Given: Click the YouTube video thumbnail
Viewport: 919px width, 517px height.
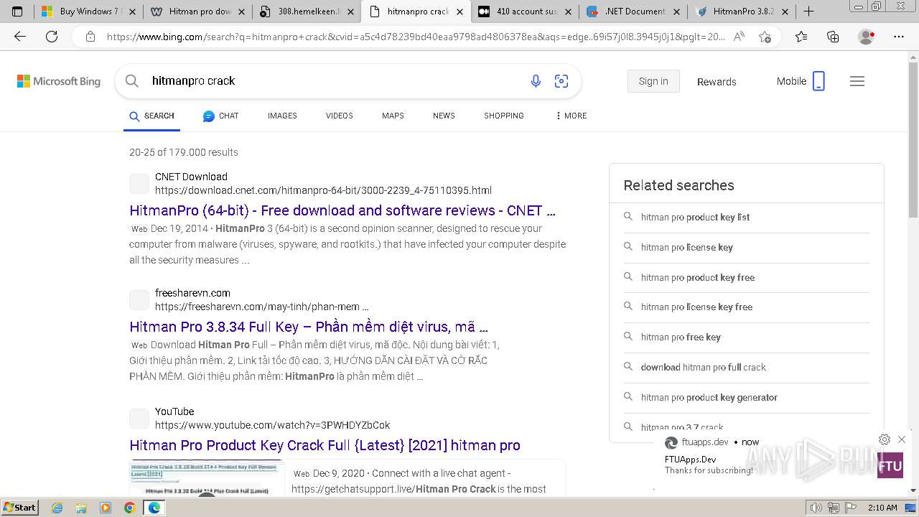Looking at the screenshot, I should pyautogui.click(x=207, y=478).
